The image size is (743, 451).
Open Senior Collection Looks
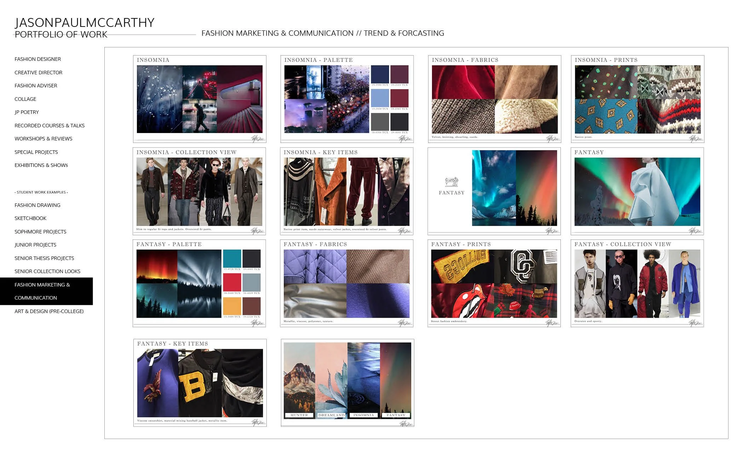pos(47,271)
